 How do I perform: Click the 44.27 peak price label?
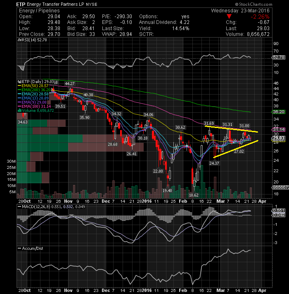[x=70, y=84]
